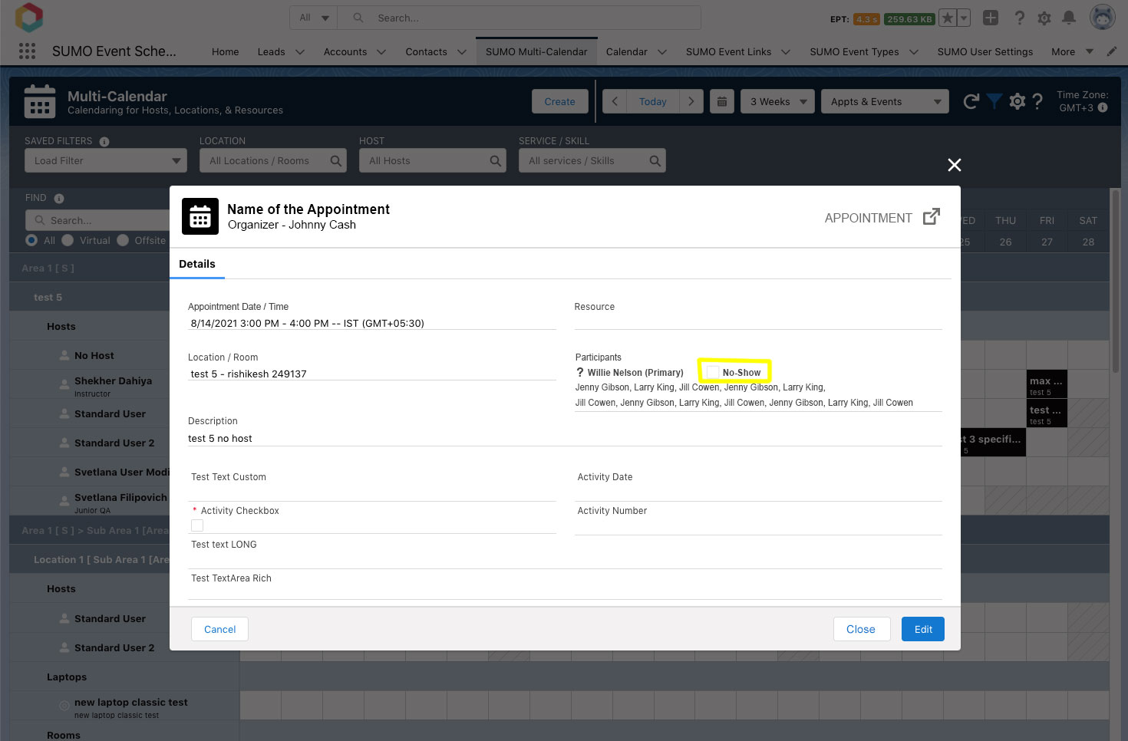Viewport: 1128px width, 741px height.
Task: Open the App Launcher grid
Action: 27,51
